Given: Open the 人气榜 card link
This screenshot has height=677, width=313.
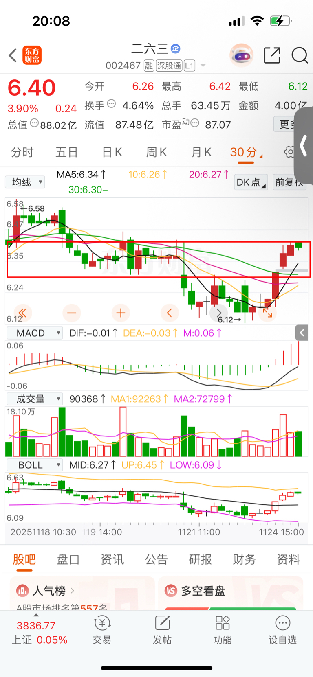Looking at the screenshot, I should point(82,593).
